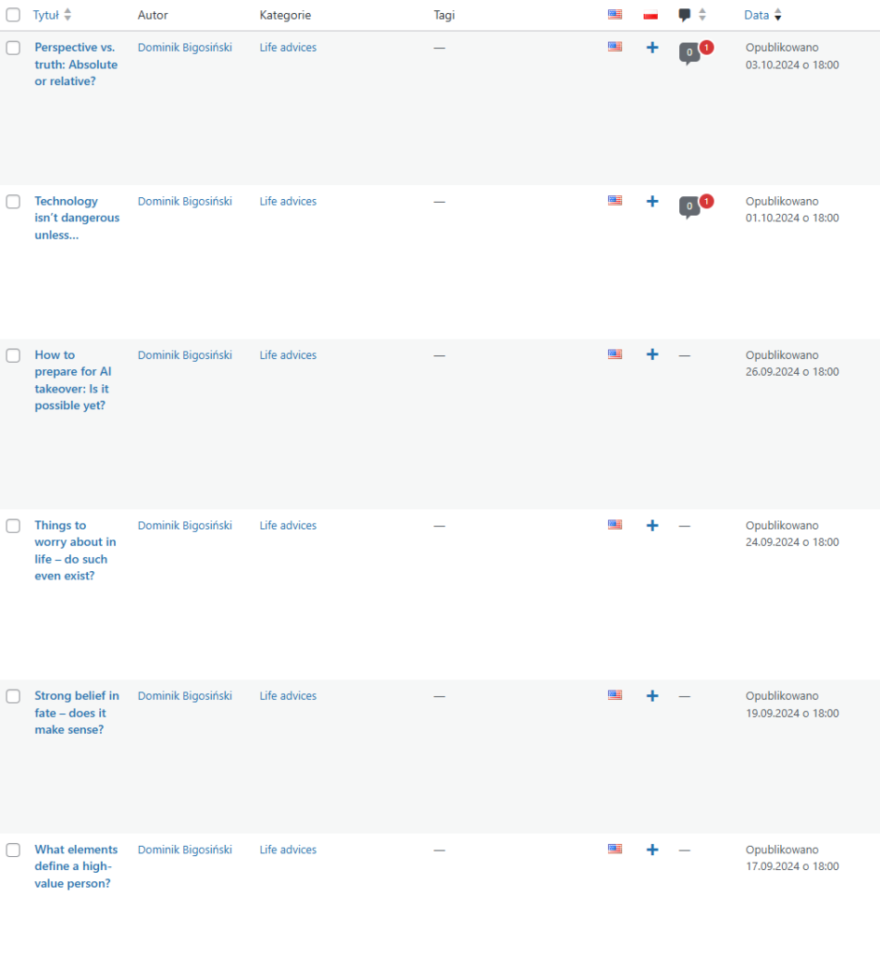Click US flag for AI takeover post
Viewport: 880px width, 957px height.
tap(615, 355)
